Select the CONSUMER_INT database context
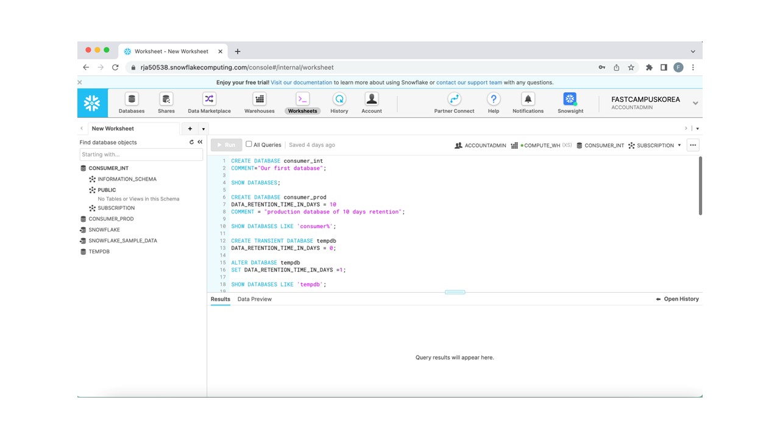This screenshot has height=439, width=780. [600, 145]
